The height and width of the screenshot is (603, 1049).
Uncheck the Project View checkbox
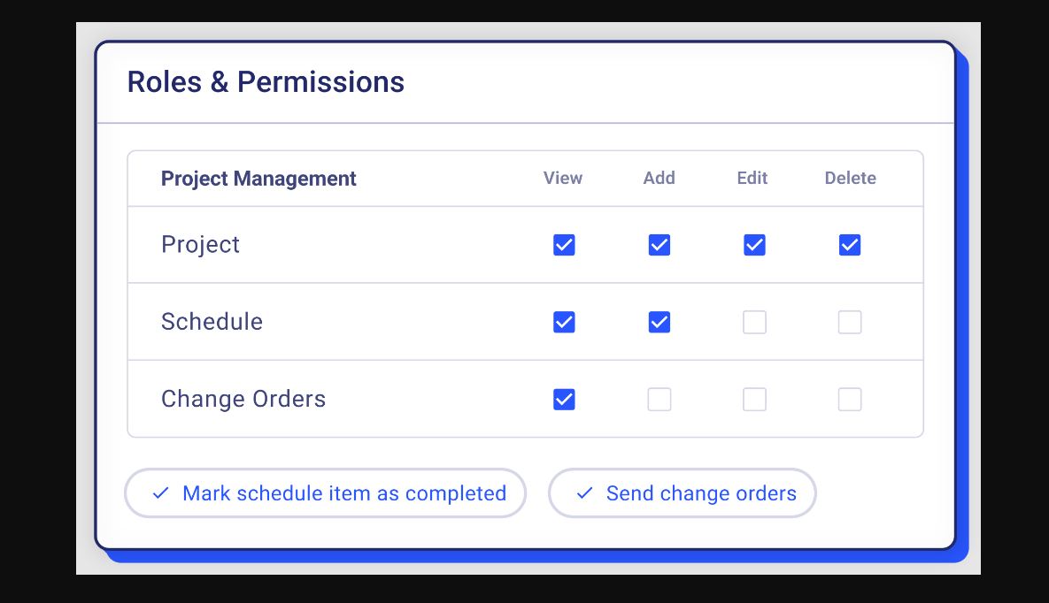coord(564,245)
